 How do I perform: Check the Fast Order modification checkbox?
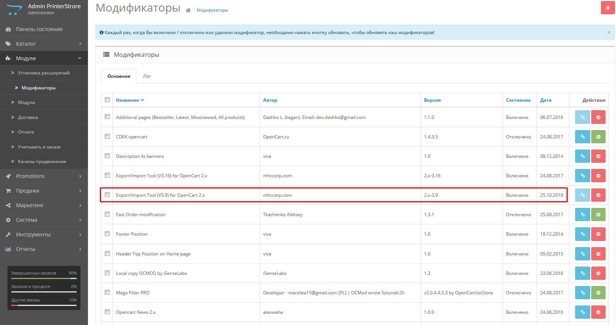(x=107, y=214)
